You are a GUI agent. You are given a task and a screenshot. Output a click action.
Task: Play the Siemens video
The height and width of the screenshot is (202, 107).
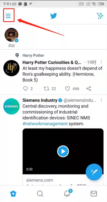63,151
